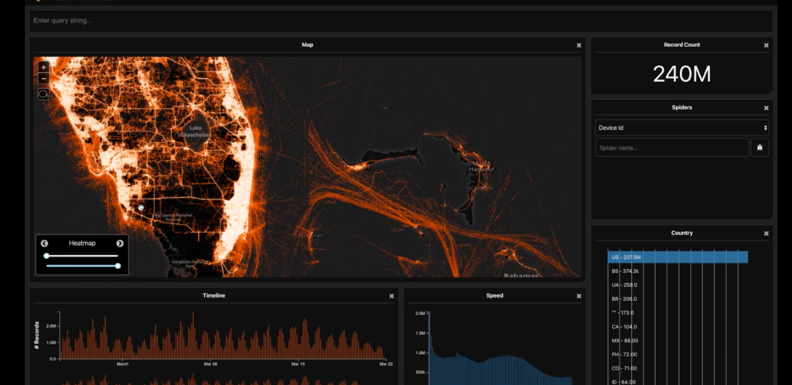Select the CA - 104.0 country row
Image resolution: width=792 pixels, height=385 pixels.
(x=624, y=327)
